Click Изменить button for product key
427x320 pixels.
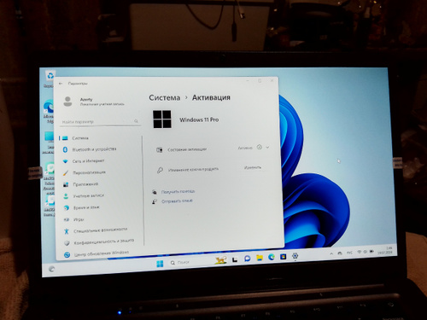click(253, 167)
